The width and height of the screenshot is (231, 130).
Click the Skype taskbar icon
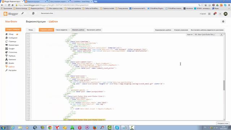117,127
